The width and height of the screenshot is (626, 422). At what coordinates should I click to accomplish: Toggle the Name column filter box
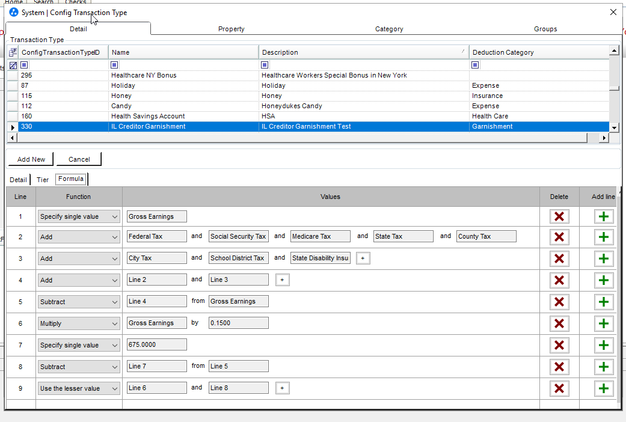point(114,65)
